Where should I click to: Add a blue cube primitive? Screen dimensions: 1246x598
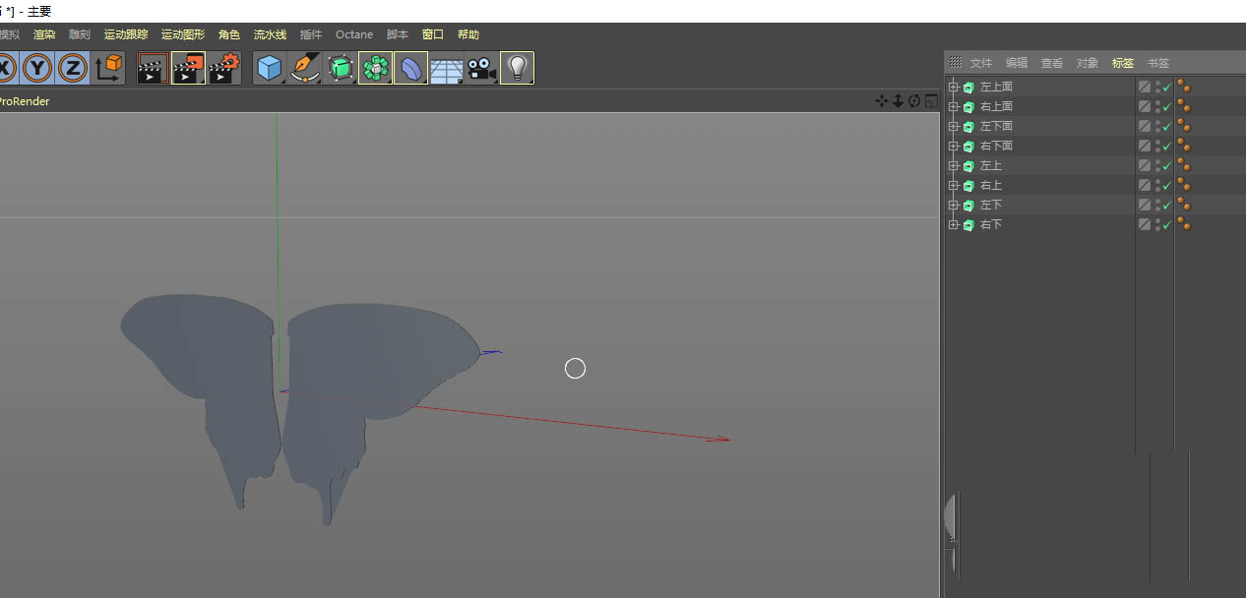[x=270, y=68]
